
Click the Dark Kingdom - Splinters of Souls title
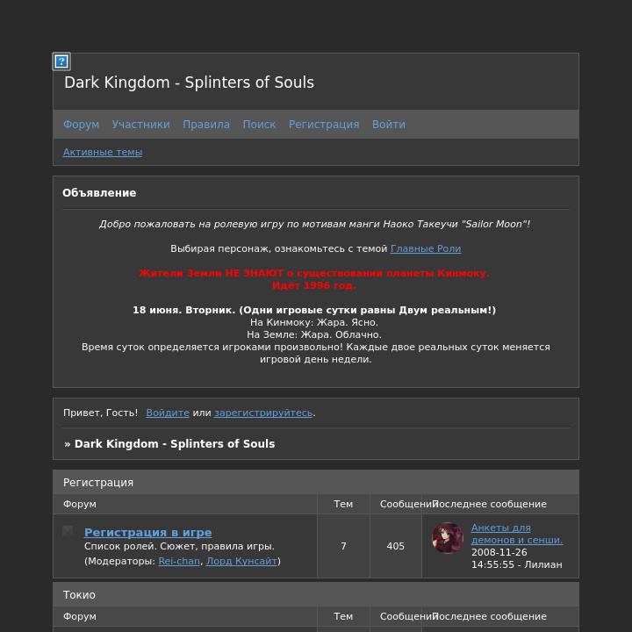[x=189, y=83]
